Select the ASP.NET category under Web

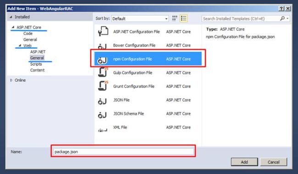38,52
